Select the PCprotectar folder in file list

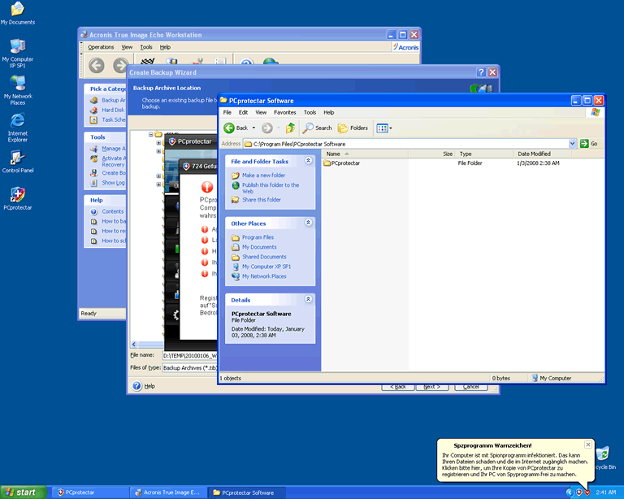(345, 163)
